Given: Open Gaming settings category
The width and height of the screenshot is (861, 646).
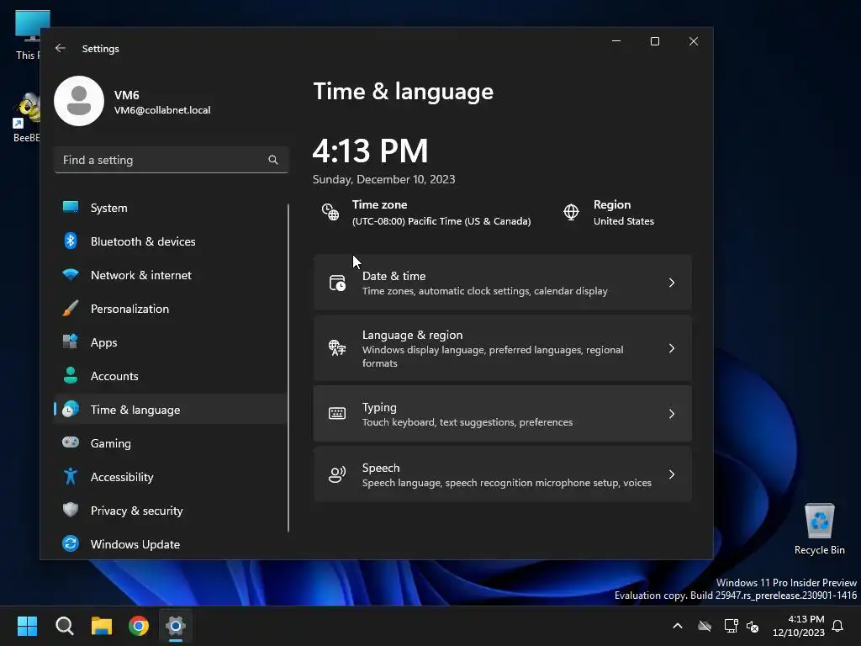Looking at the screenshot, I should 170,442.
